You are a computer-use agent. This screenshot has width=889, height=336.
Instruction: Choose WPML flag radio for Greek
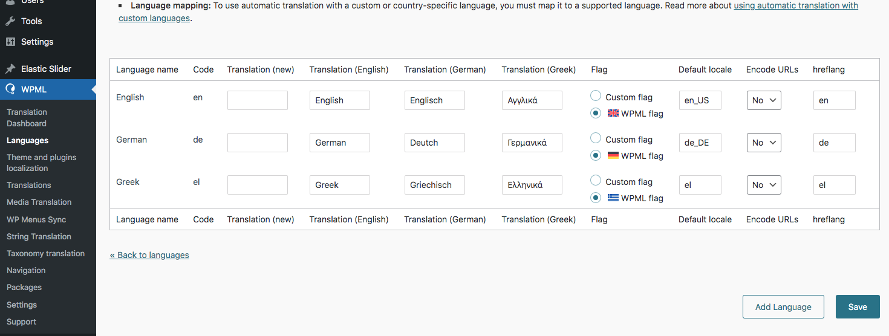tap(596, 198)
